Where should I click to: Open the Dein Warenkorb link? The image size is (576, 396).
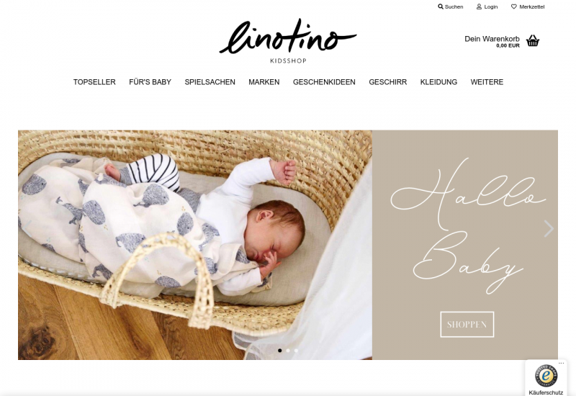[492, 41]
